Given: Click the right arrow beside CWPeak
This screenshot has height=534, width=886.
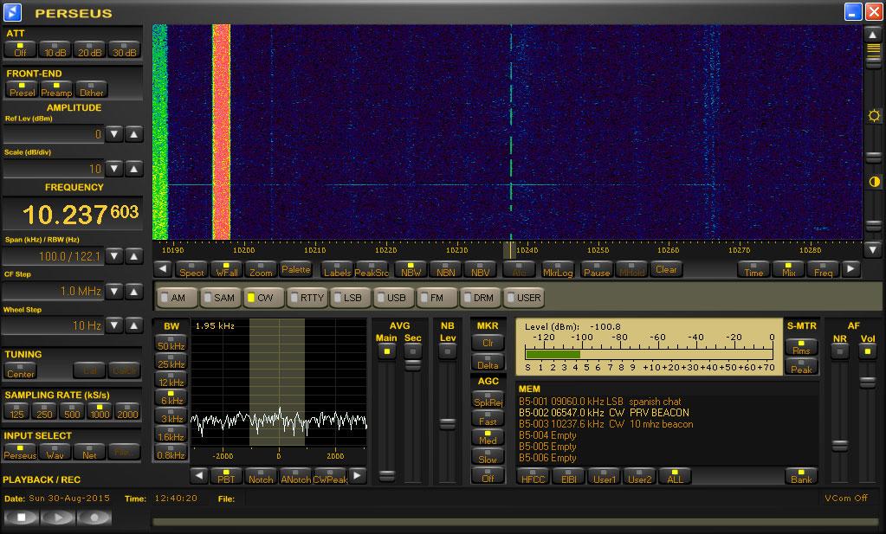Looking at the screenshot, I should [357, 476].
